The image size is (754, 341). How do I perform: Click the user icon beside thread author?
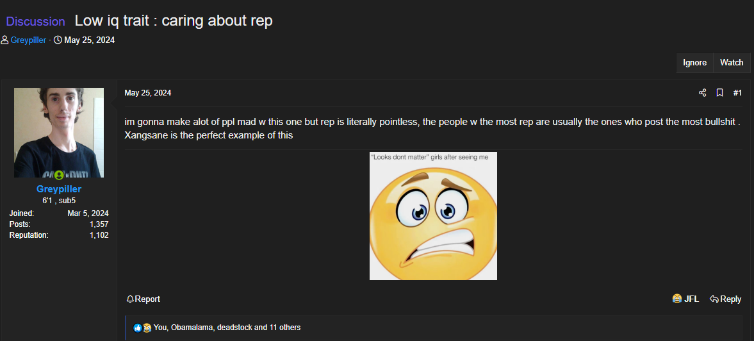[x=5, y=40]
